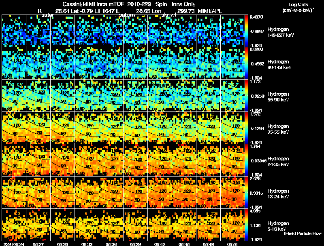The image size is (324, 246).
Task: Click the colorbar maximum value '1.173'
Action: pos(255,82)
